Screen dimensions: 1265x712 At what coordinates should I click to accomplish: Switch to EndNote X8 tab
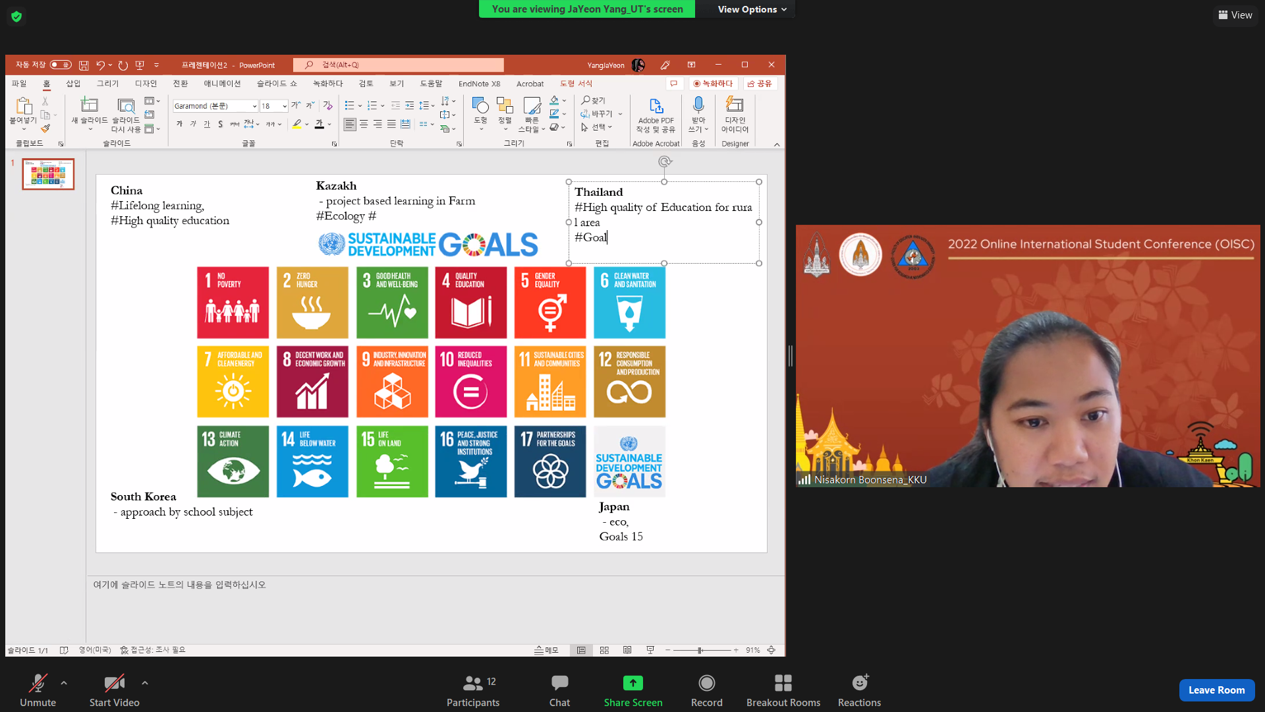[479, 84]
